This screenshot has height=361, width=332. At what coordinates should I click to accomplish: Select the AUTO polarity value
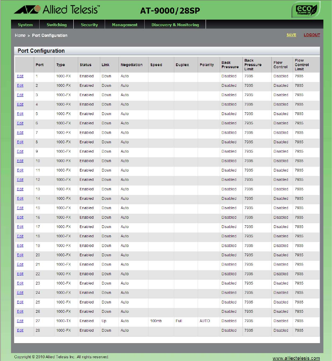click(205, 321)
